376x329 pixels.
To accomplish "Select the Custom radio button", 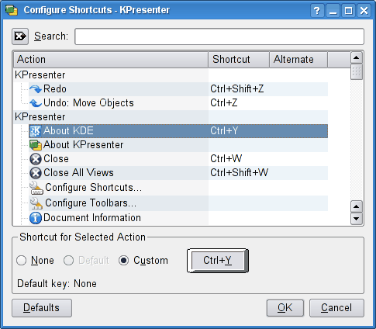I will click(x=123, y=261).
